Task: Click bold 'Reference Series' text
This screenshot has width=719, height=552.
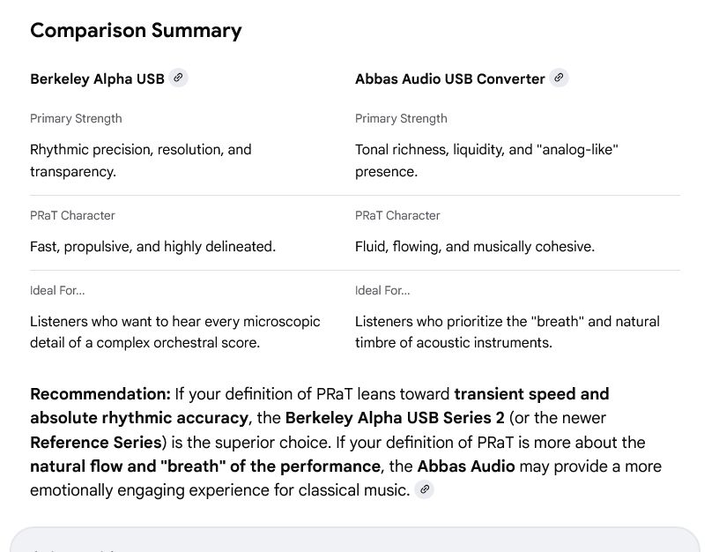Action: (95, 442)
